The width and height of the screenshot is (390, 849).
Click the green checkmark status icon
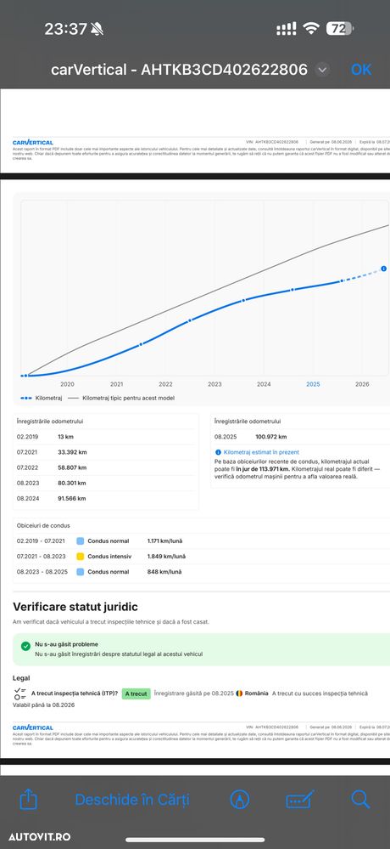point(25,646)
